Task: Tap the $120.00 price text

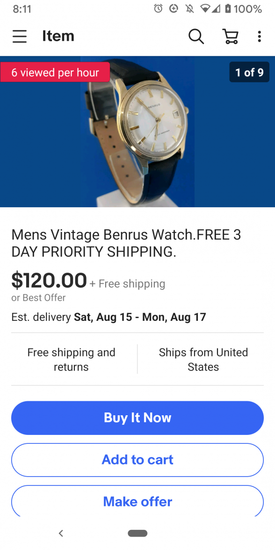Action: pos(49,280)
